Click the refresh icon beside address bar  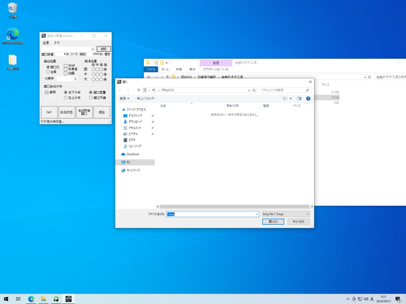[254, 90]
